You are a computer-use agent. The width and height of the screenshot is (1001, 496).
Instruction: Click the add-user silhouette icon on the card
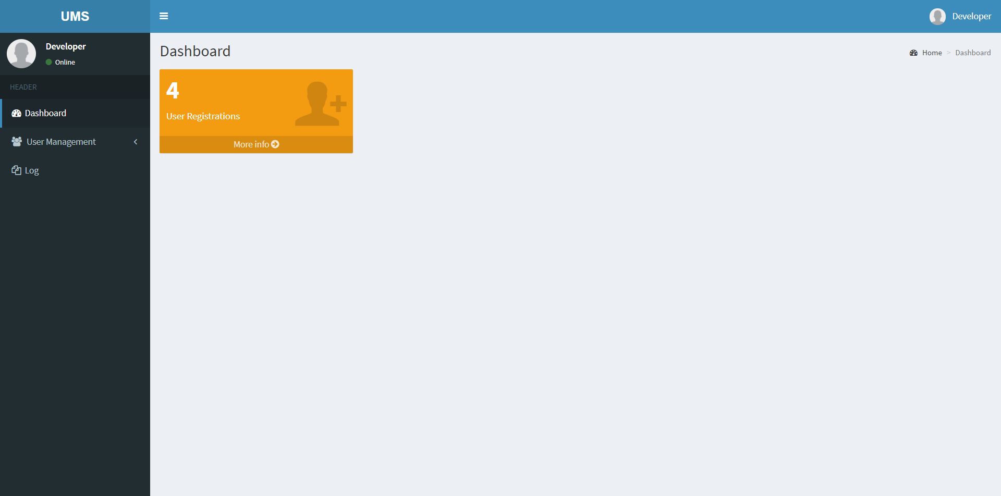coord(321,104)
